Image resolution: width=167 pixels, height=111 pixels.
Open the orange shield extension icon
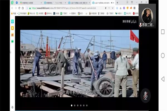(127, 8)
